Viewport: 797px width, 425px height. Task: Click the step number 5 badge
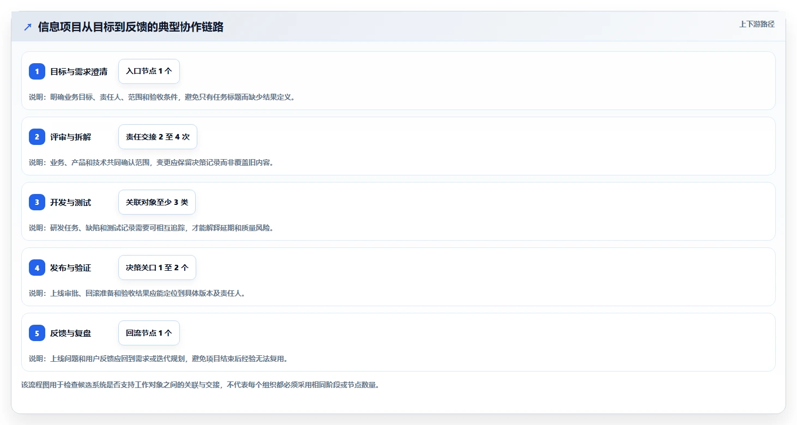[37, 333]
